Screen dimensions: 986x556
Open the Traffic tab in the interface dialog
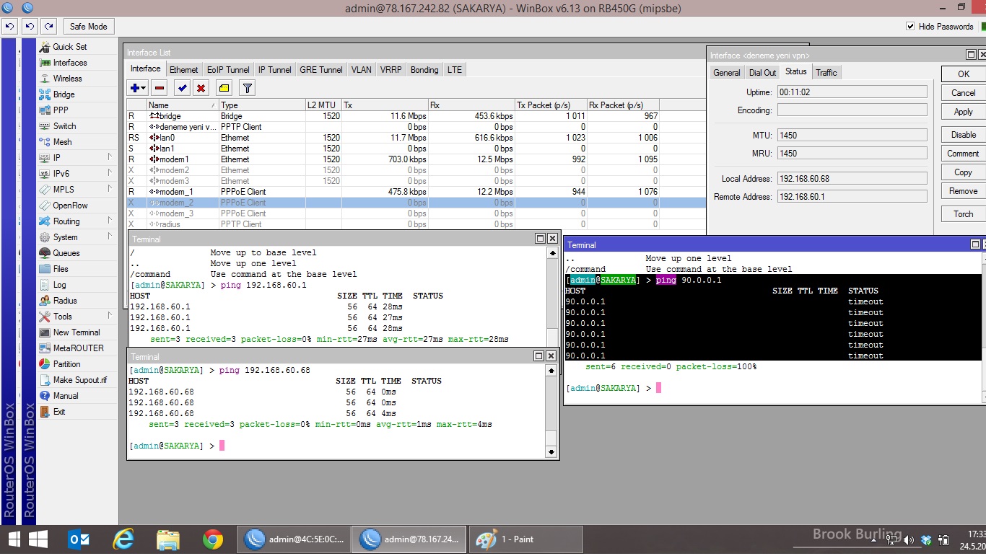pyautogui.click(x=826, y=73)
